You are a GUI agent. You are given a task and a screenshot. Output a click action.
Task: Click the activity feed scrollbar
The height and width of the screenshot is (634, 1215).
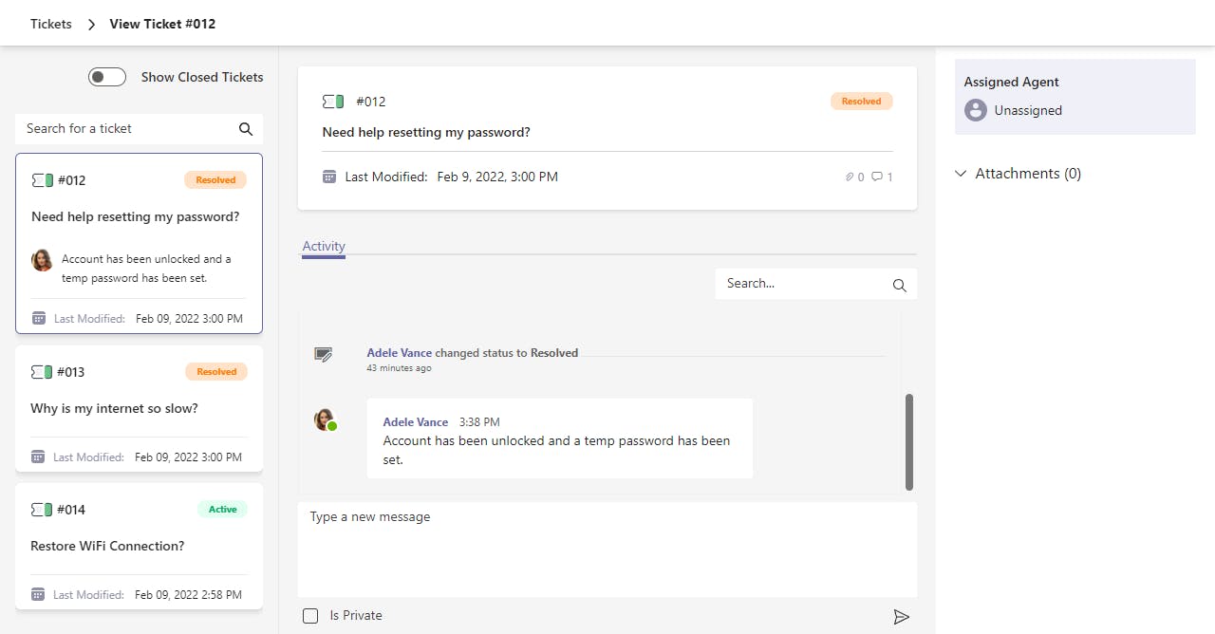coord(909,441)
